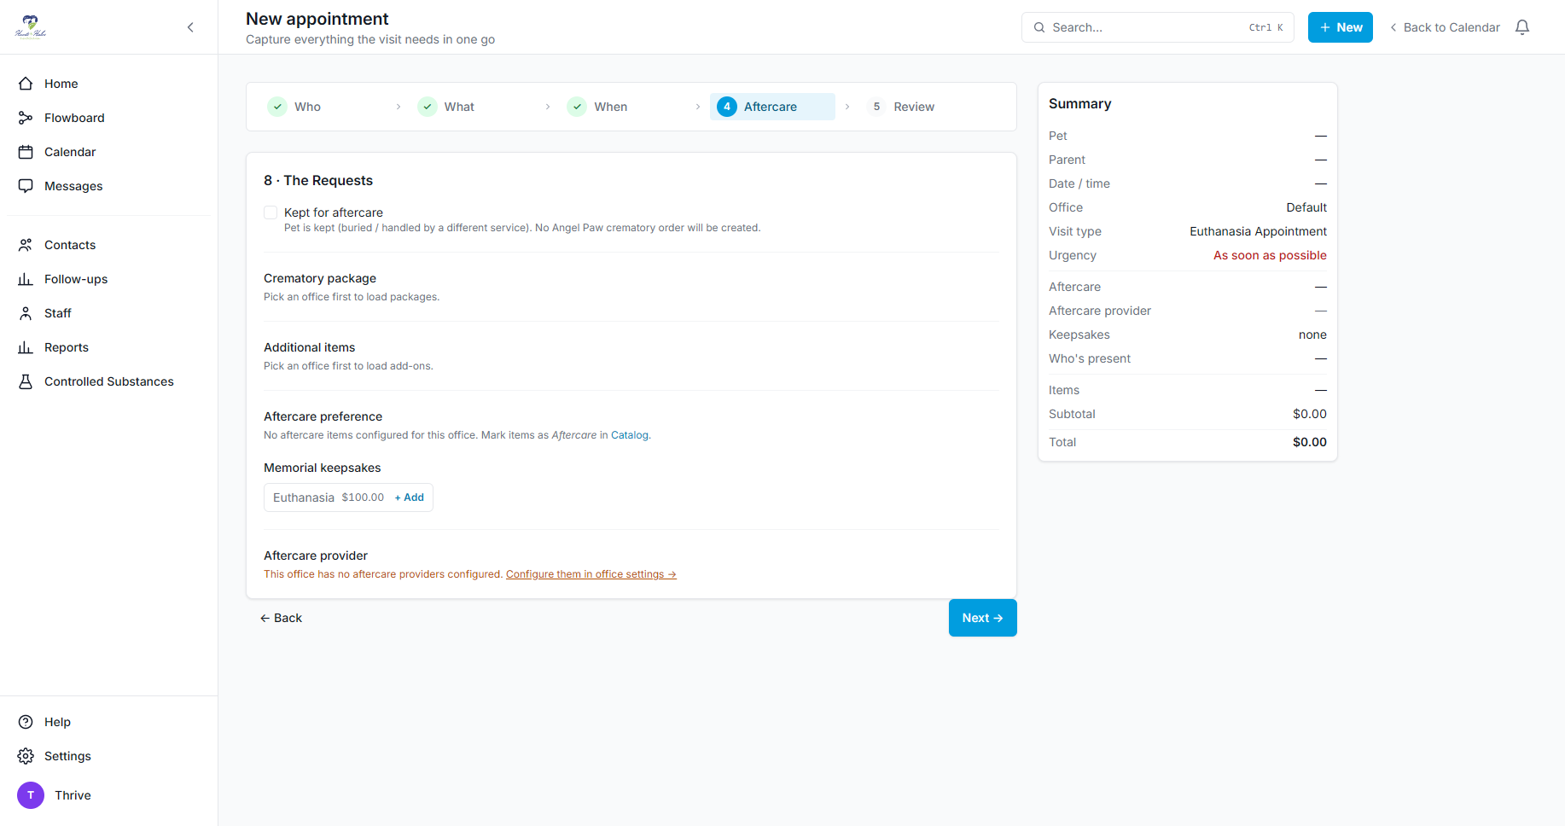Screen dimensions: 1565x826
Task: Return via Back to Calendar link
Action: [1445, 27]
